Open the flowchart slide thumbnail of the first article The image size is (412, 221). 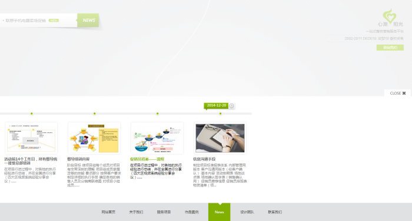pos(31,138)
